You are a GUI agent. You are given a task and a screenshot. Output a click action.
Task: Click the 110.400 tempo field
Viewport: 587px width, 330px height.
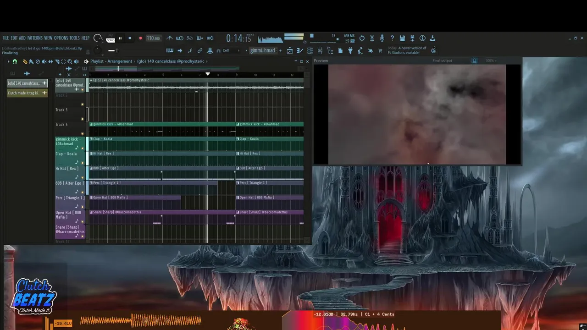tap(154, 38)
